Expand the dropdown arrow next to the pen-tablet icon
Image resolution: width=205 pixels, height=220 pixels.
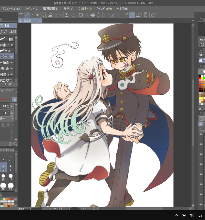click(32, 15)
